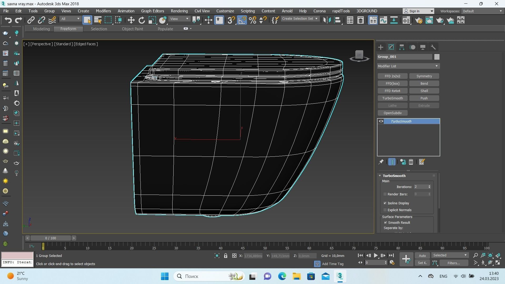
Task: Click the Redo arrow icon
Action: point(18,20)
